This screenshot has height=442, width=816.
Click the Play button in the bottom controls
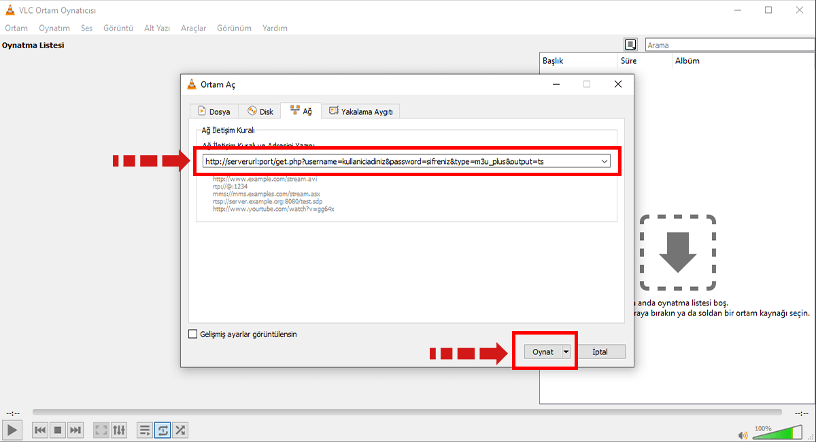tap(12, 430)
